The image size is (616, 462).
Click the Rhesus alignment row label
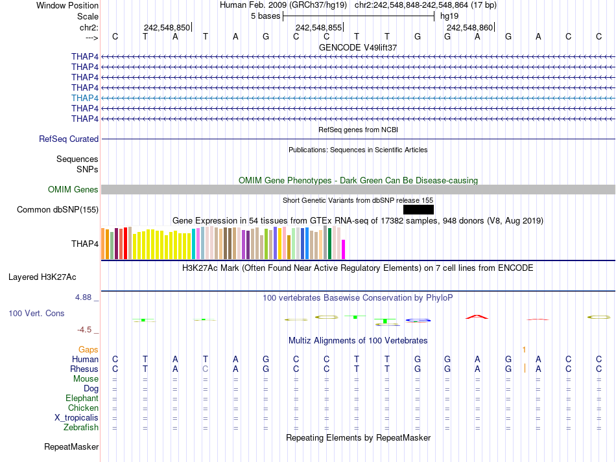tap(84, 369)
